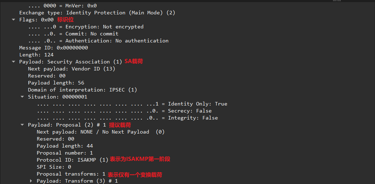This screenshot has height=184, width=375.
Task: Click the Integrity: False bit row
Action: pos(127,118)
